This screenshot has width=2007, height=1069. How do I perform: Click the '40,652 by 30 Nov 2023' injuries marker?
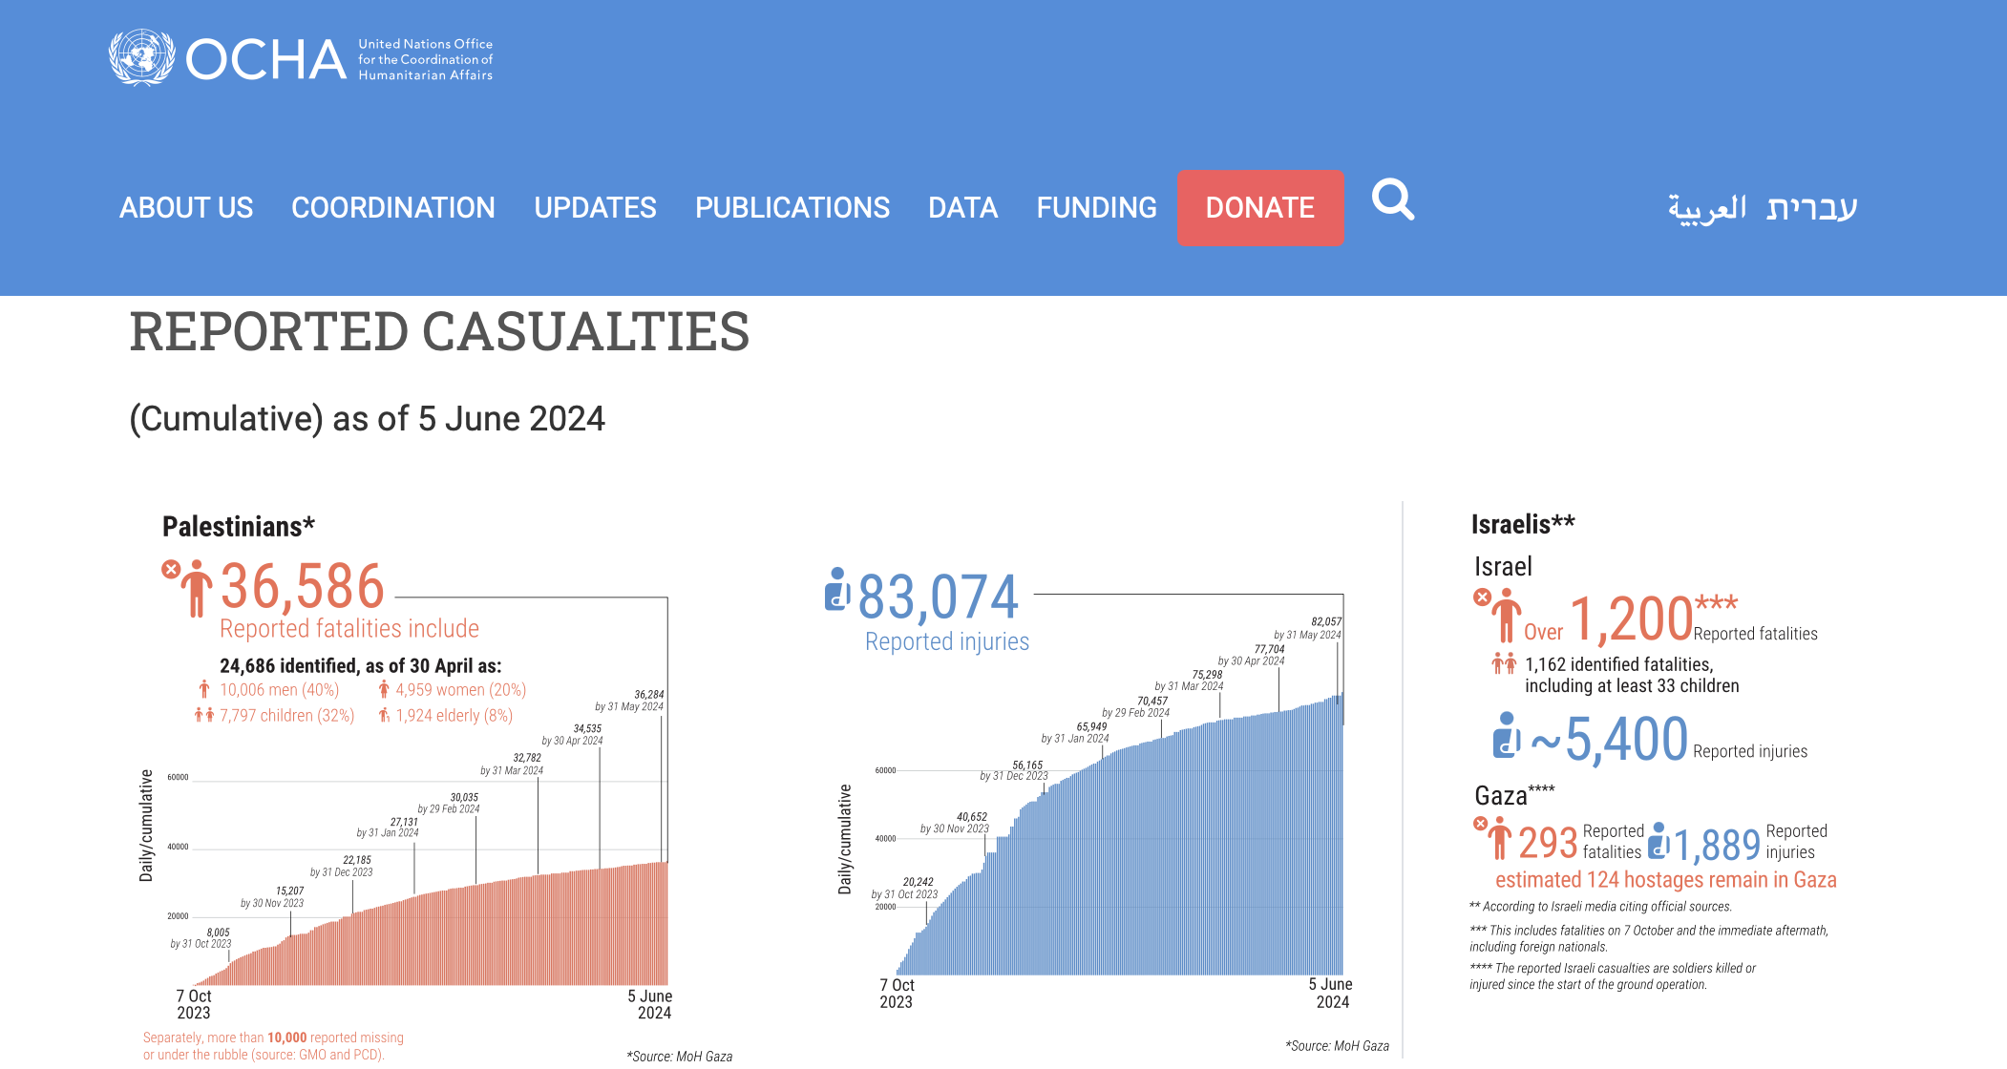coord(955,823)
